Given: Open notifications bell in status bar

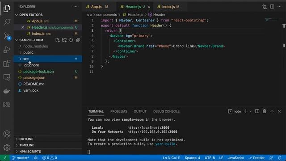Looking at the screenshot, I should pyautogui.click(x=280, y=158).
